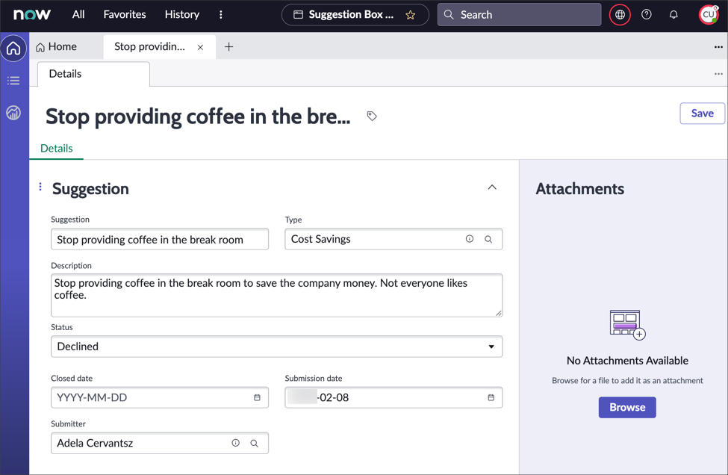Click the tag icon beside the record title

(371, 116)
